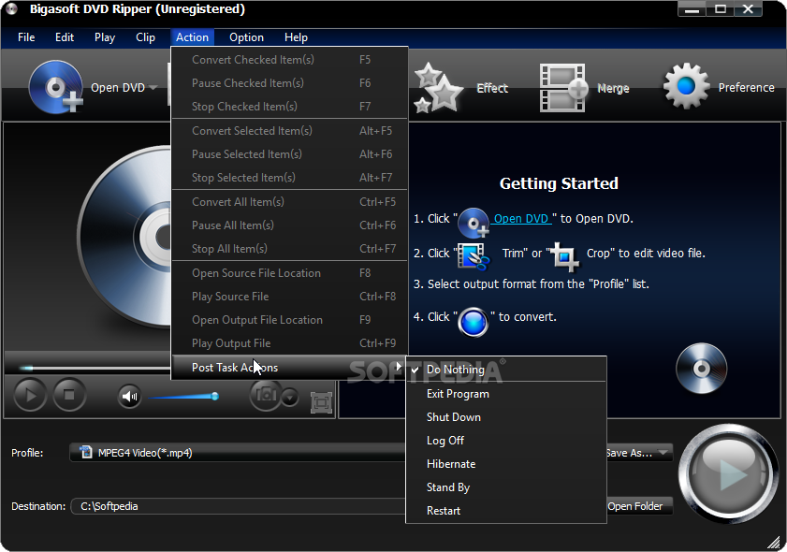
Task: Click the Open DVD disc icon in toolbar
Action: coord(56,87)
